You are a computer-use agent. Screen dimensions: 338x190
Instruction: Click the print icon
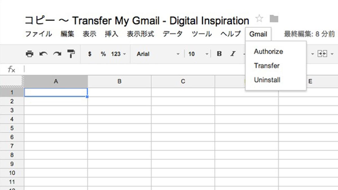(x=29, y=54)
